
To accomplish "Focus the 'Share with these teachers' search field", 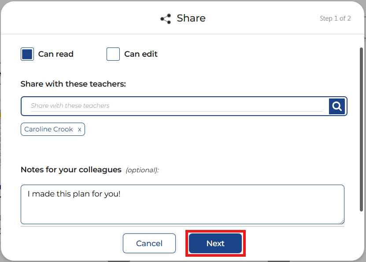I will click(x=176, y=106).
